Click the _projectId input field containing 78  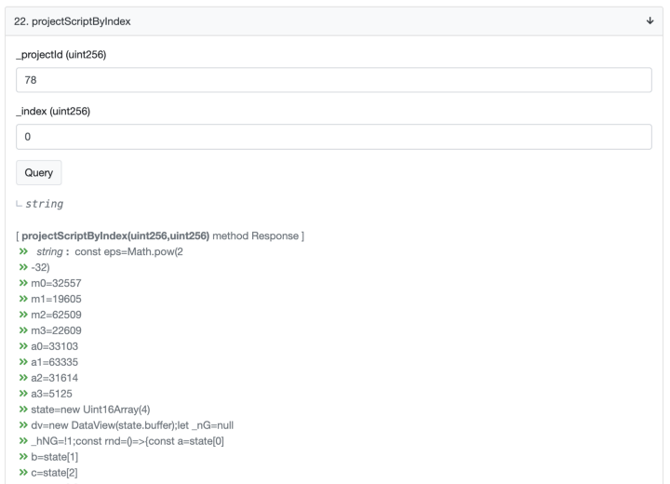[334, 80]
